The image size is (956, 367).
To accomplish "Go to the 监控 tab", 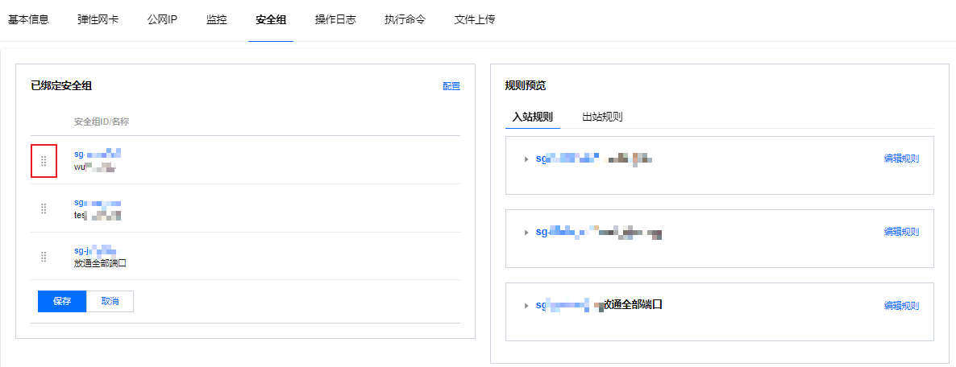I will click(x=217, y=19).
